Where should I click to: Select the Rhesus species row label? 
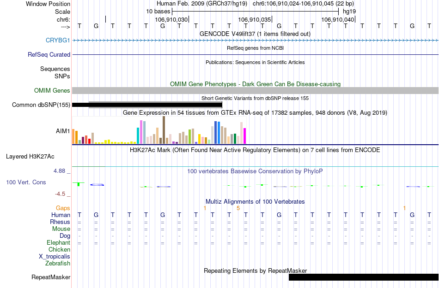60,222
